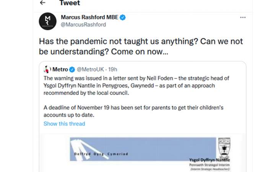Open the 19h timestamp of quoted tweet
Viewport: 260px width, 172px height.
(113, 69)
